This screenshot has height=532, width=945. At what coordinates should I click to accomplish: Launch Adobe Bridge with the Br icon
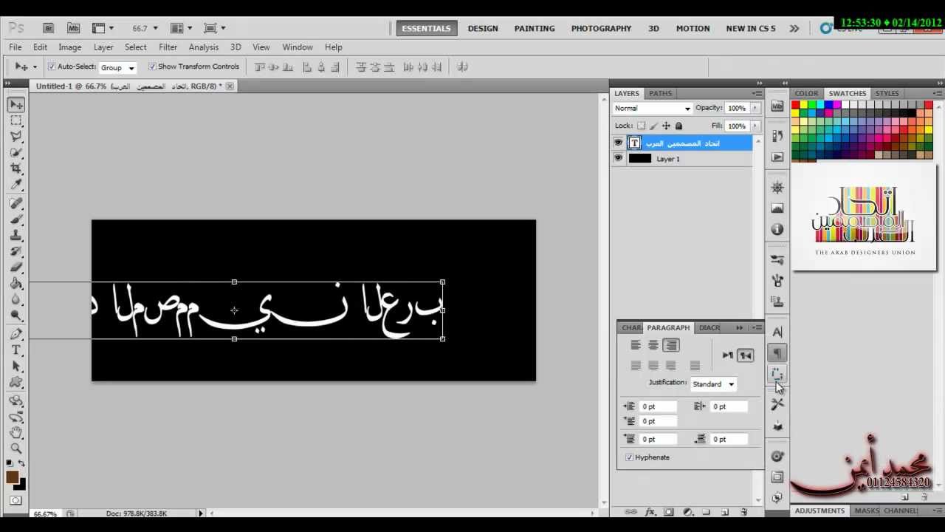click(x=49, y=28)
